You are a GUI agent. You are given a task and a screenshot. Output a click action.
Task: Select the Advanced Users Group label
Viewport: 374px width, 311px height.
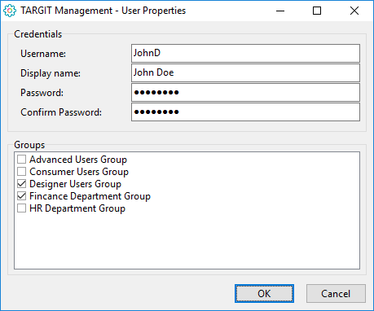(78, 160)
